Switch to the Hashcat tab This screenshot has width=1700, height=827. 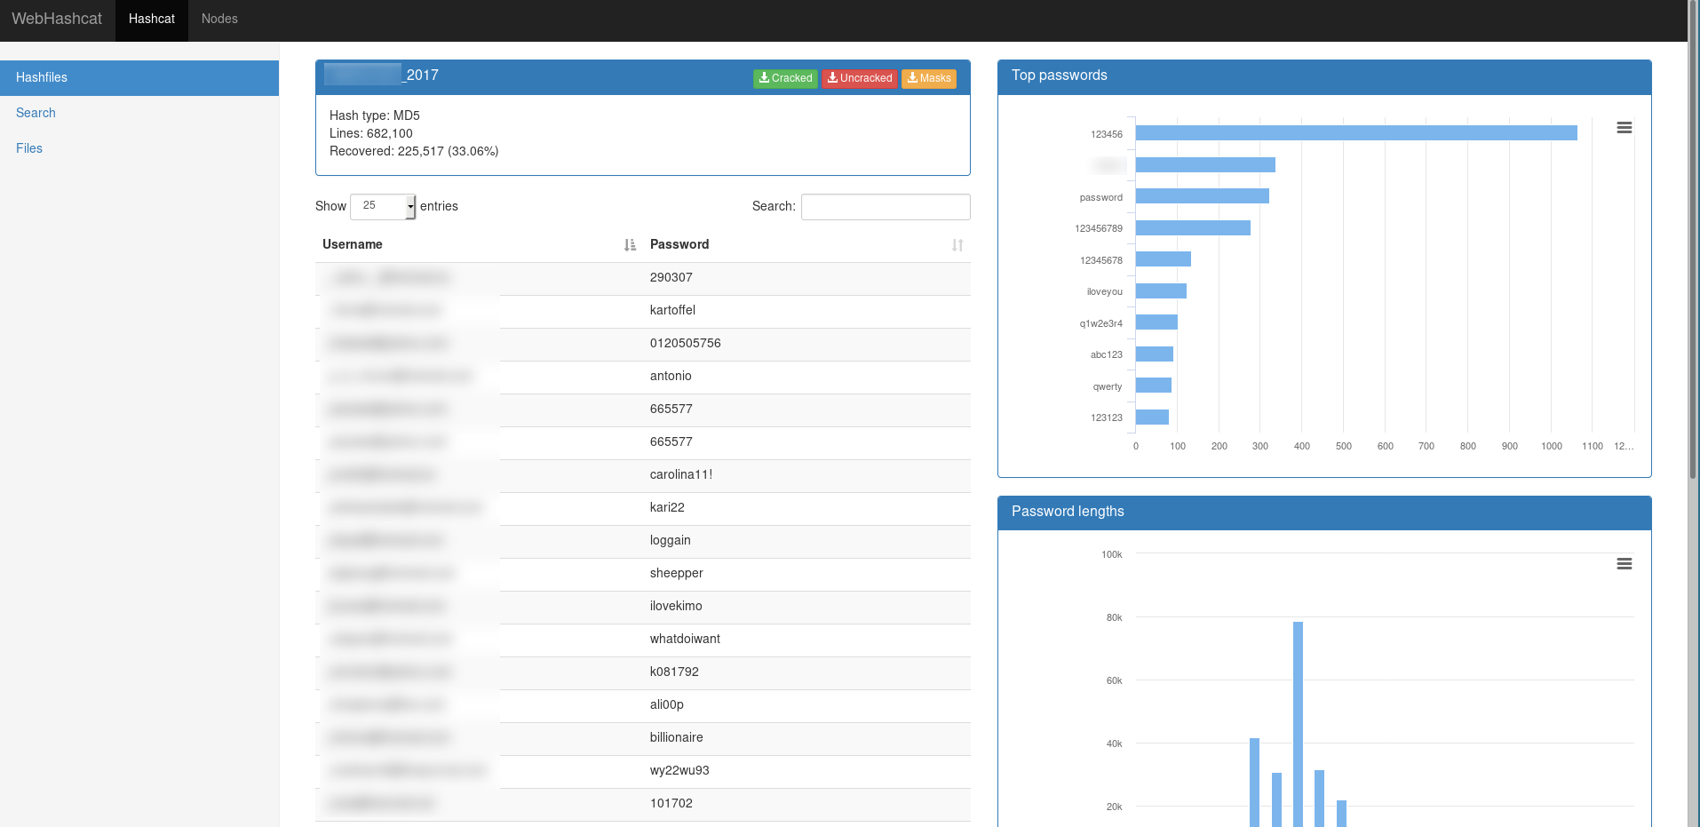click(x=151, y=19)
